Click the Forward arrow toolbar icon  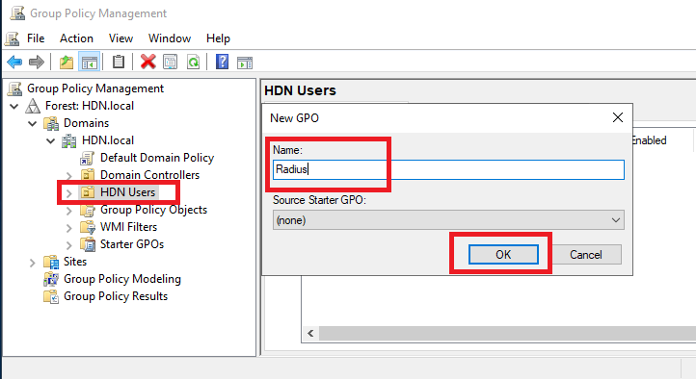pos(37,62)
